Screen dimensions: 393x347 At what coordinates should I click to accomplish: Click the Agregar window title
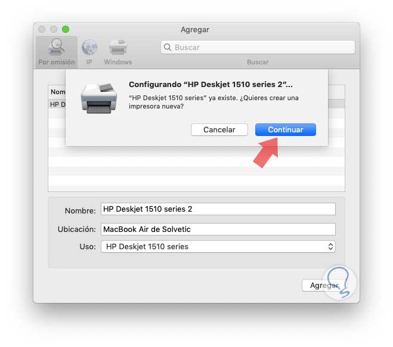[195, 30]
